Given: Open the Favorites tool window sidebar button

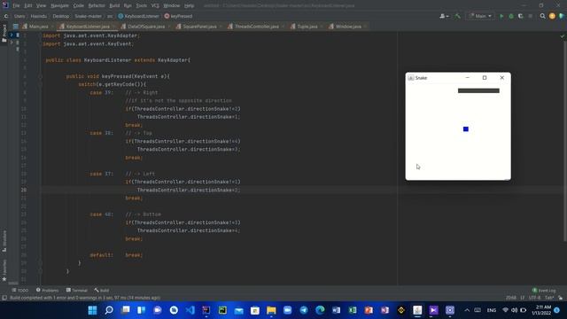Looking at the screenshot, I should pyautogui.click(x=4, y=270).
